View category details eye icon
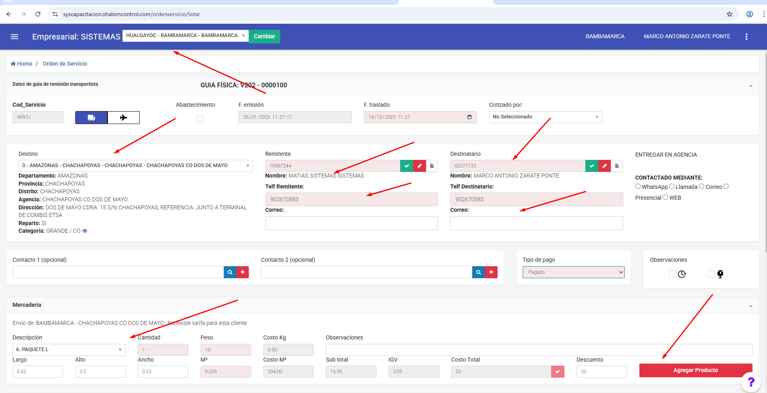The height and width of the screenshot is (393, 767). 85,231
